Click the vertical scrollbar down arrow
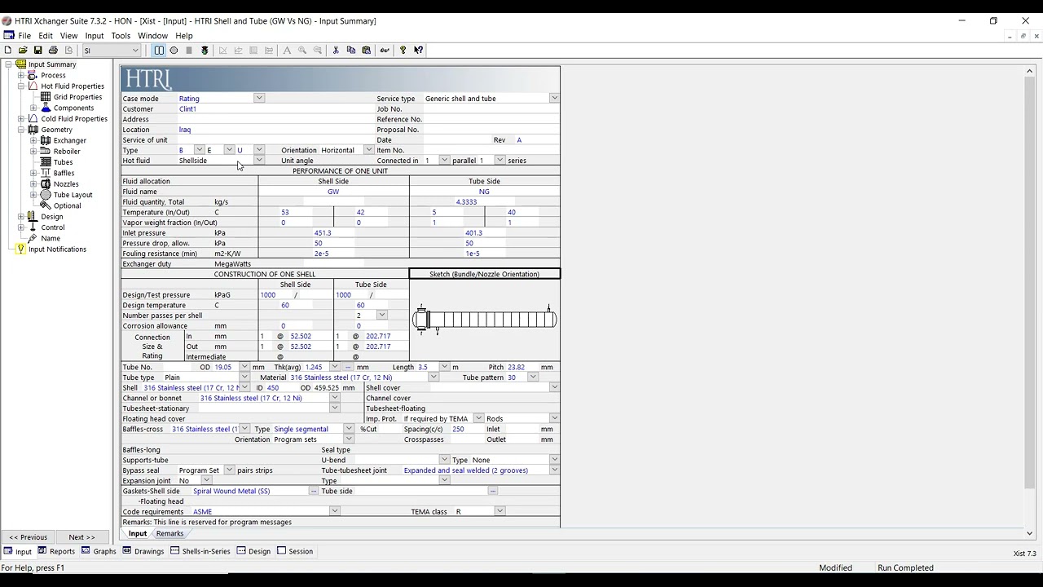 pyautogui.click(x=1030, y=534)
